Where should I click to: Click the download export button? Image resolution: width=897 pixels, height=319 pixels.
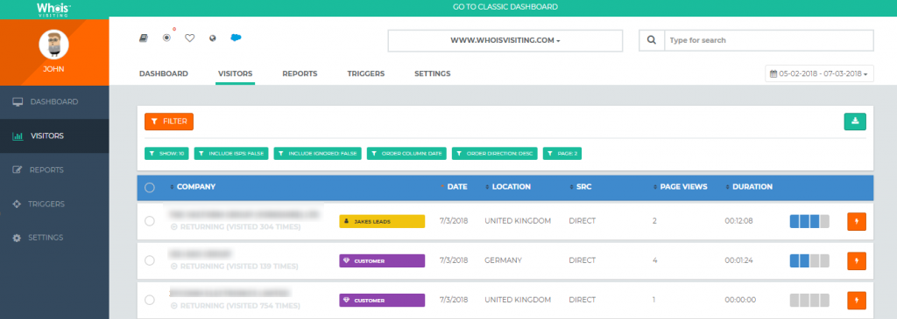tap(855, 121)
